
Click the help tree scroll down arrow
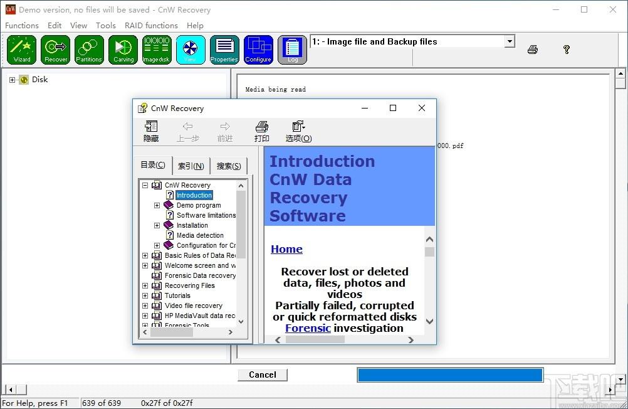241,321
